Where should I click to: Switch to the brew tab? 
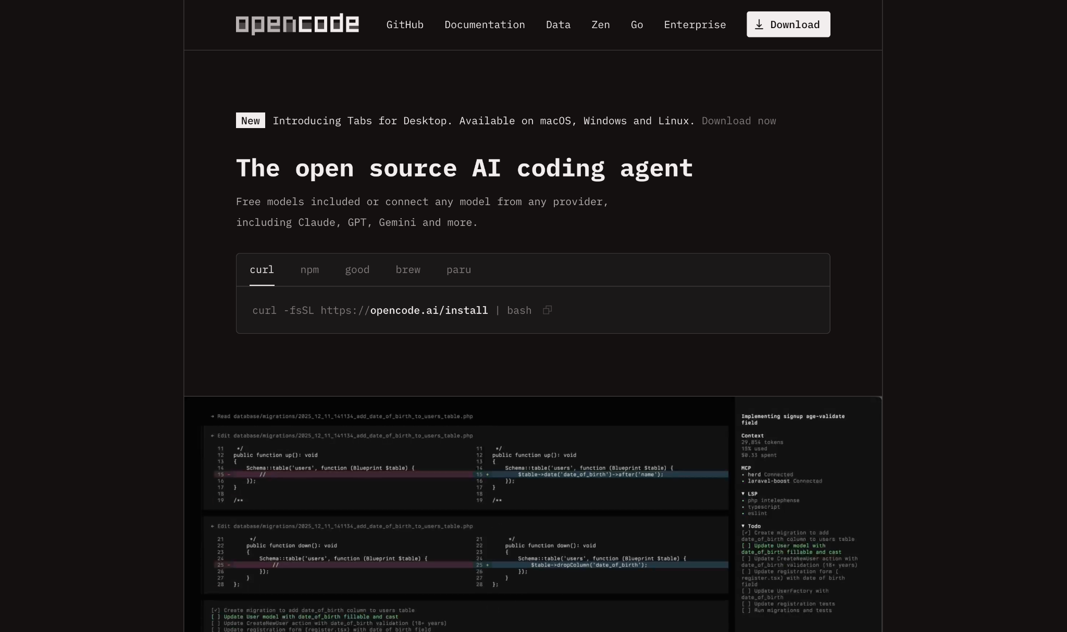[x=408, y=270]
